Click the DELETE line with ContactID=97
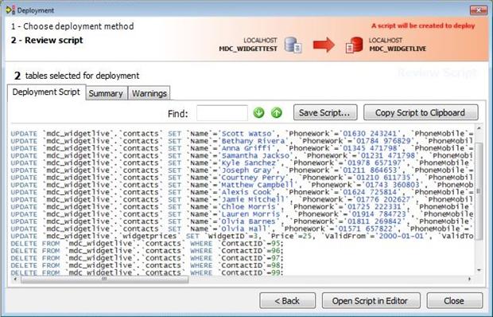 tap(147, 258)
